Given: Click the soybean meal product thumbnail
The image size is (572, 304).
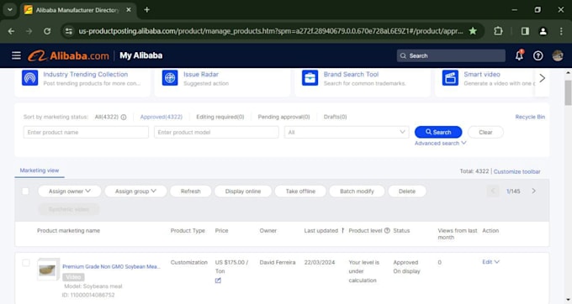Looking at the screenshot, I should (48, 270).
